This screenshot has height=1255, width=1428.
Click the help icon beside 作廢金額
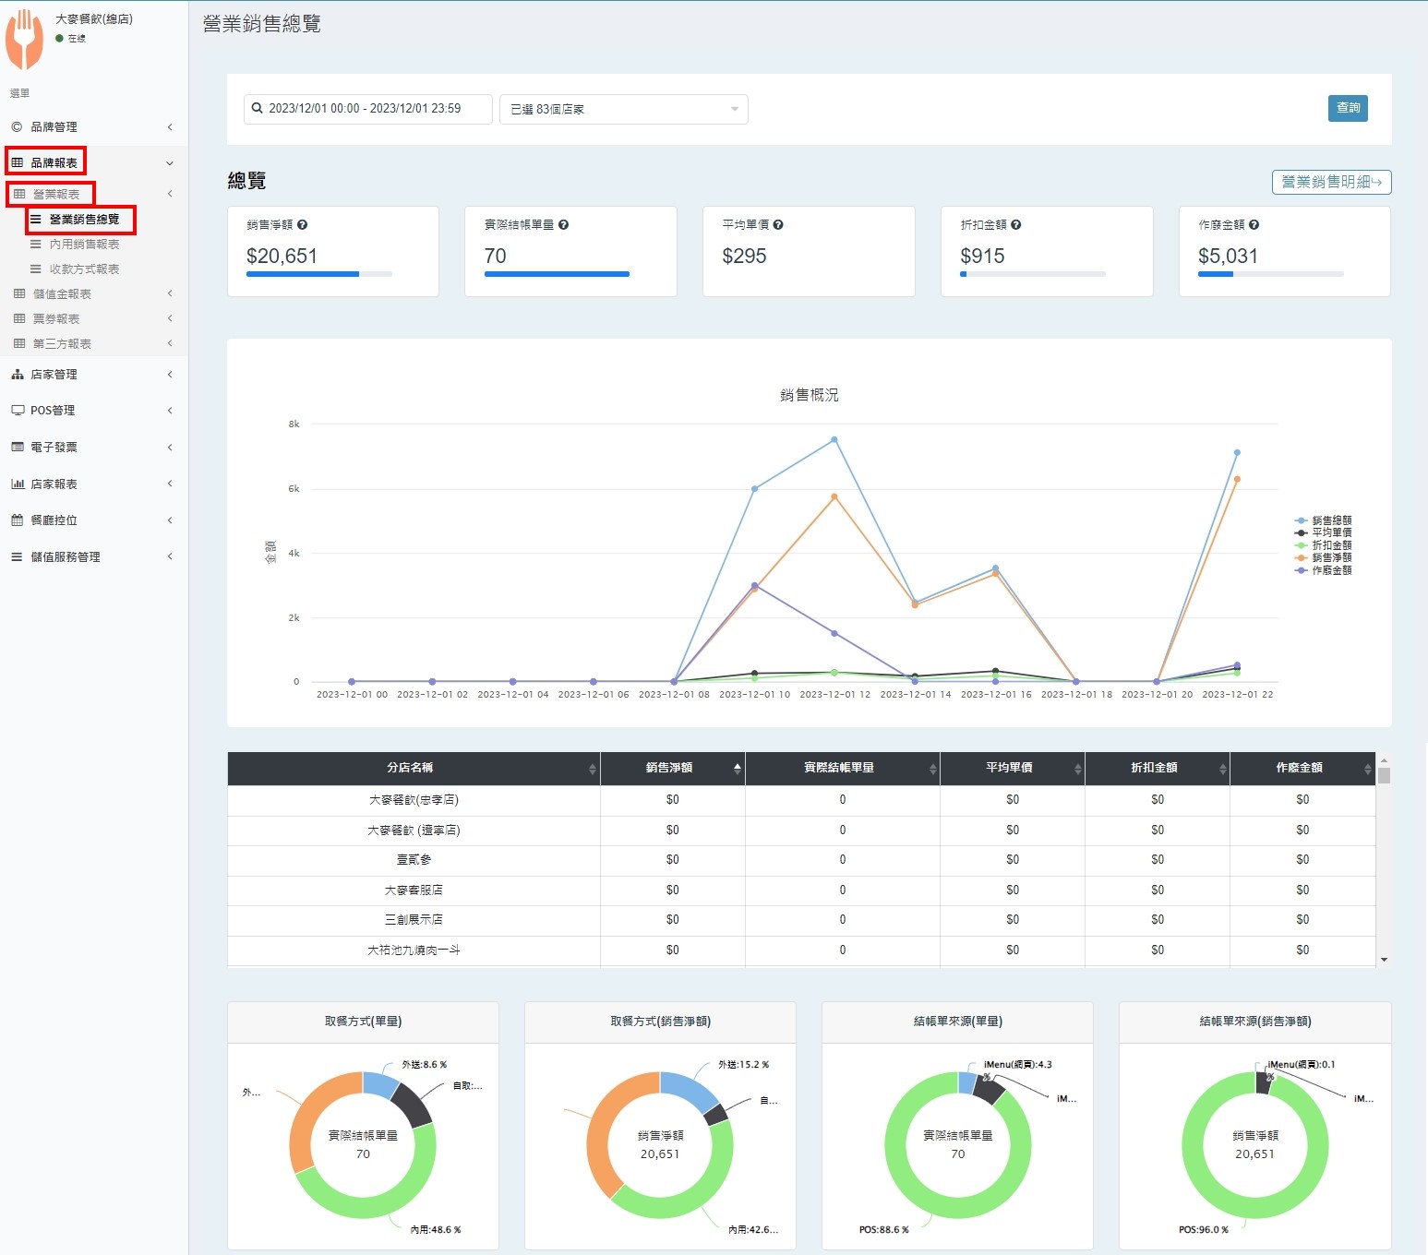[x=1254, y=225]
